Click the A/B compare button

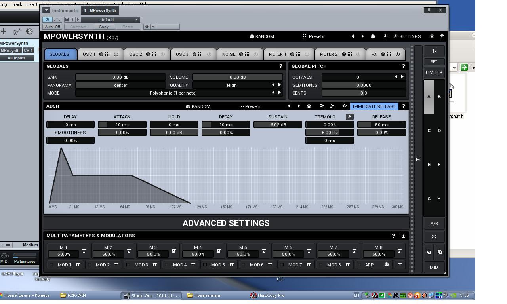(434, 224)
